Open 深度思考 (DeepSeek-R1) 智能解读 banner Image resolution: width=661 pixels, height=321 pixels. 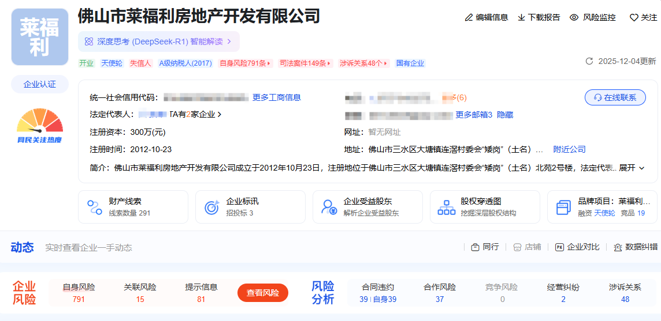click(x=158, y=41)
